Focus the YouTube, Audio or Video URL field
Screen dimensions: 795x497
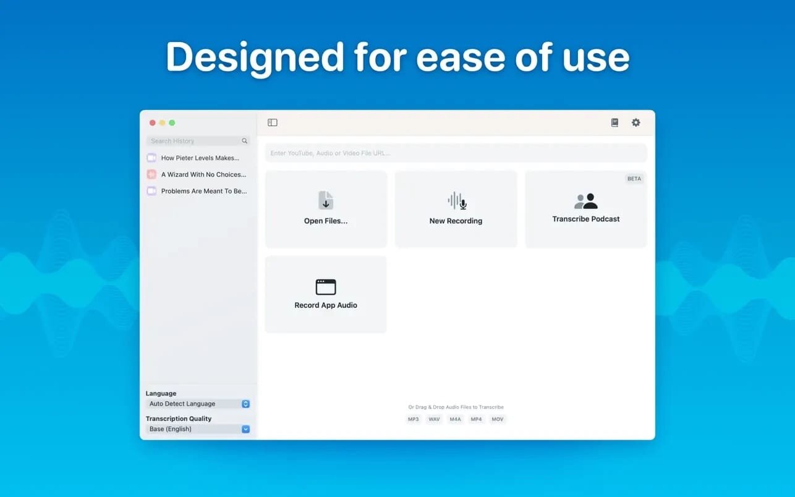[456, 153]
